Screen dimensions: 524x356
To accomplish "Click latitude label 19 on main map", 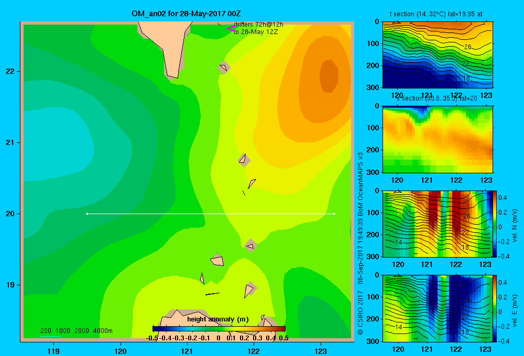I will point(10,285).
